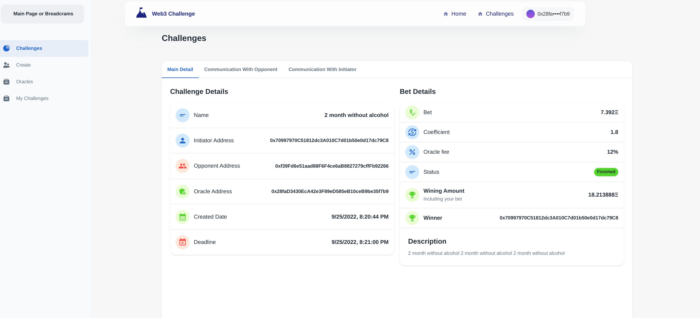
Task: Click the Create people icon in sidebar
Action: (x=6, y=65)
